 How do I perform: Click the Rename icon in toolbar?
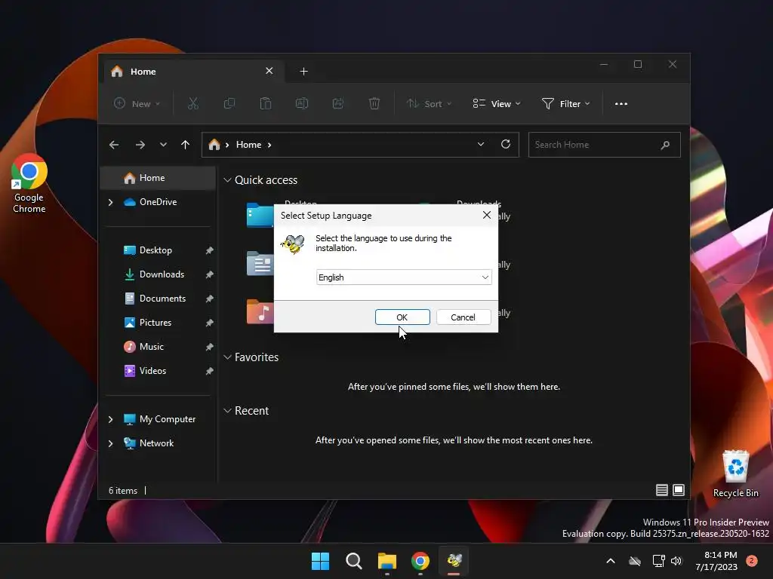tap(302, 103)
